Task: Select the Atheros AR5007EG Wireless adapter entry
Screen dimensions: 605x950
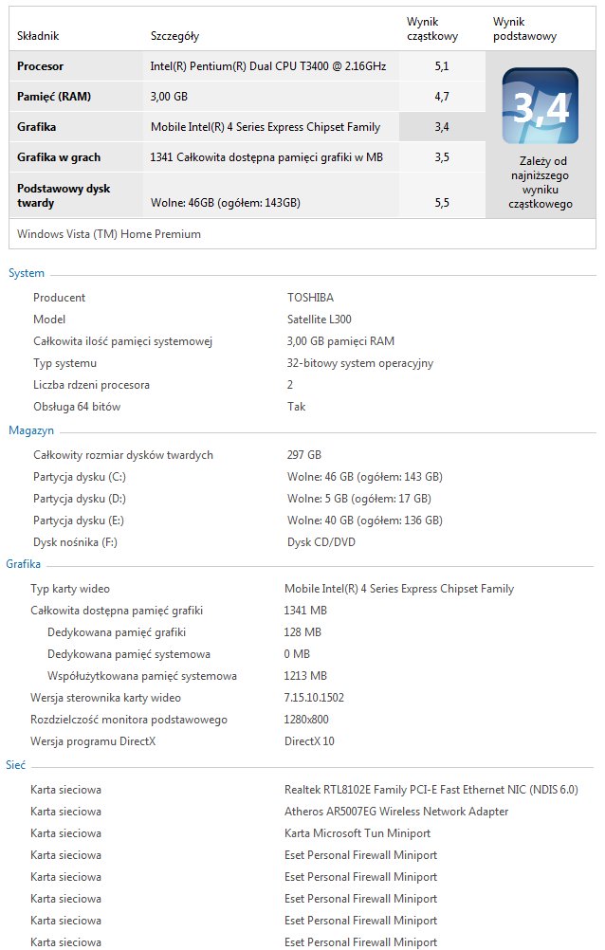Action: 396,812
